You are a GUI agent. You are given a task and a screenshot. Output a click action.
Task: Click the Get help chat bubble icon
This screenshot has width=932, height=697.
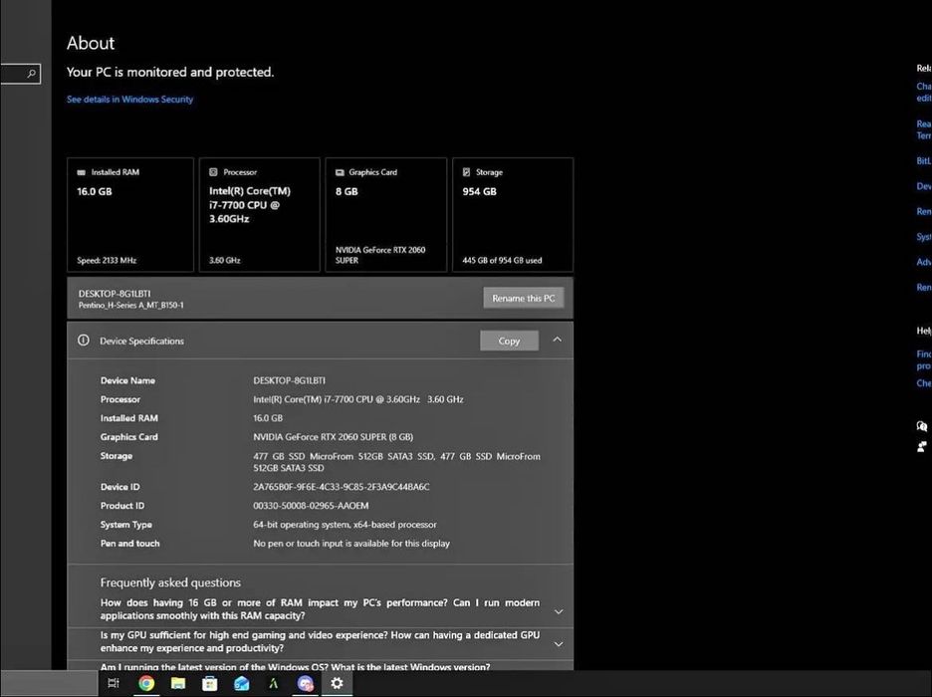(922, 426)
